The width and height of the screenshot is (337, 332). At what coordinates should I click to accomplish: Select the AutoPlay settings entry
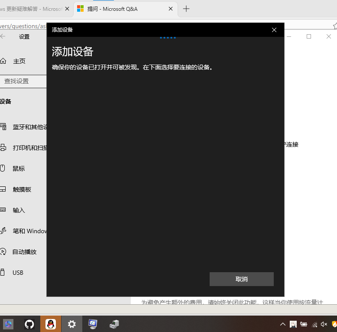coord(19,251)
